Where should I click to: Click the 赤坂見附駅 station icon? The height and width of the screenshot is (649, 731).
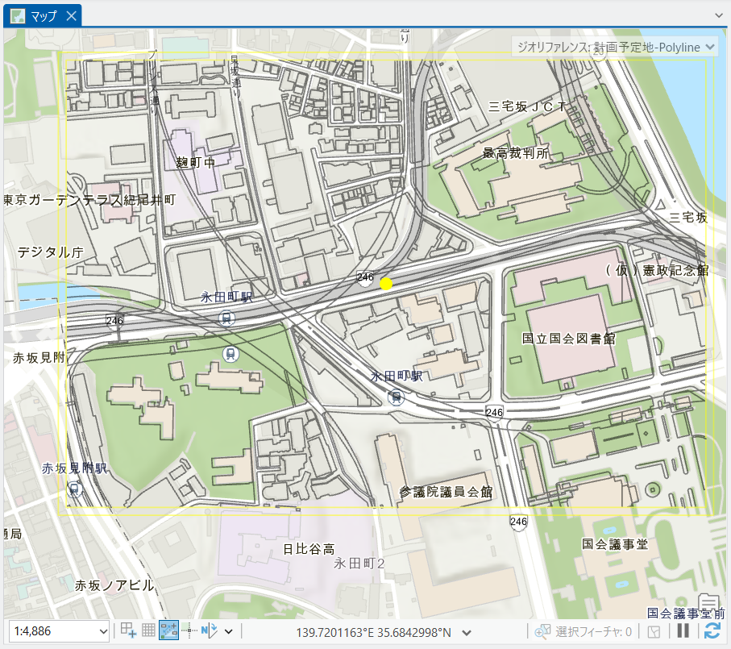point(74,489)
